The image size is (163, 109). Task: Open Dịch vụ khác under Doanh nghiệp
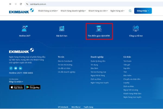coord(96,79)
